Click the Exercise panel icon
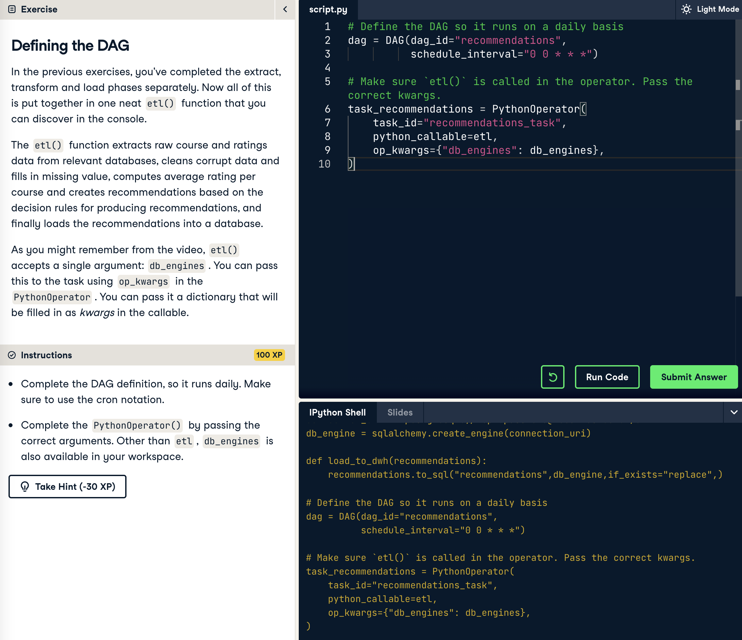The height and width of the screenshot is (640, 742). pos(12,9)
